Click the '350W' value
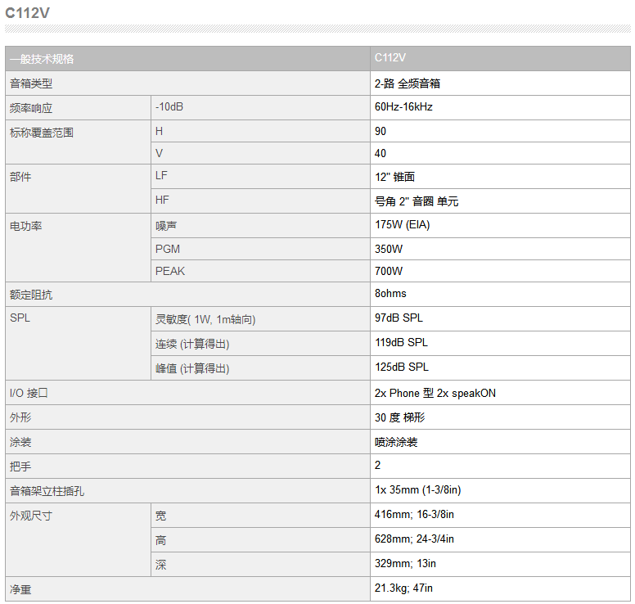 (389, 249)
